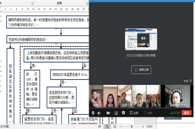
Task: Click the 100% zoom level indicator
Action: coord(149,126)
